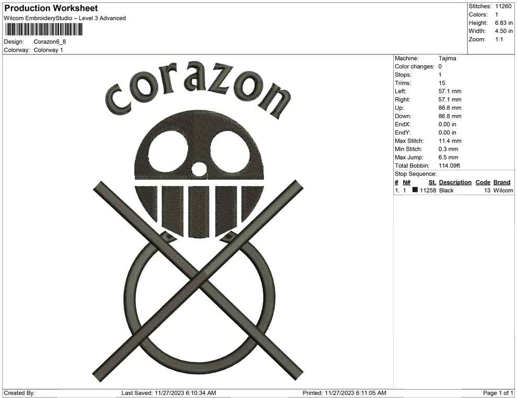Click the Brand column header
Screen dimensions: 517x398
pos(502,182)
